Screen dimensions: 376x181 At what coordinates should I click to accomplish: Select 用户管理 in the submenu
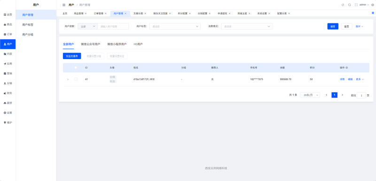36,15
